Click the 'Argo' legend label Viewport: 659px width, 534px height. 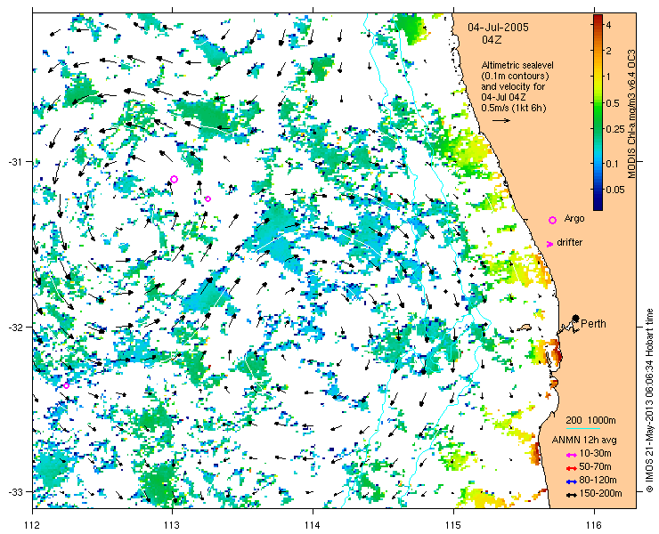574,219
